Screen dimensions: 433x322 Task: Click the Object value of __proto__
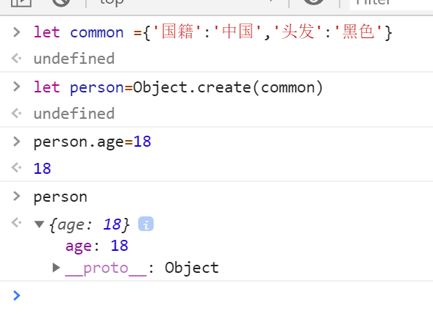[192, 268]
